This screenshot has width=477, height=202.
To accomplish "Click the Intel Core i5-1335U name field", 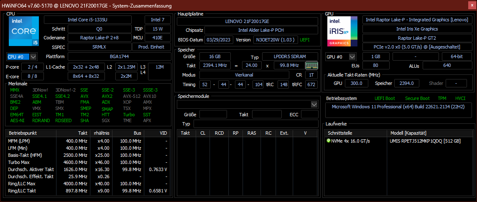I will point(92,20).
